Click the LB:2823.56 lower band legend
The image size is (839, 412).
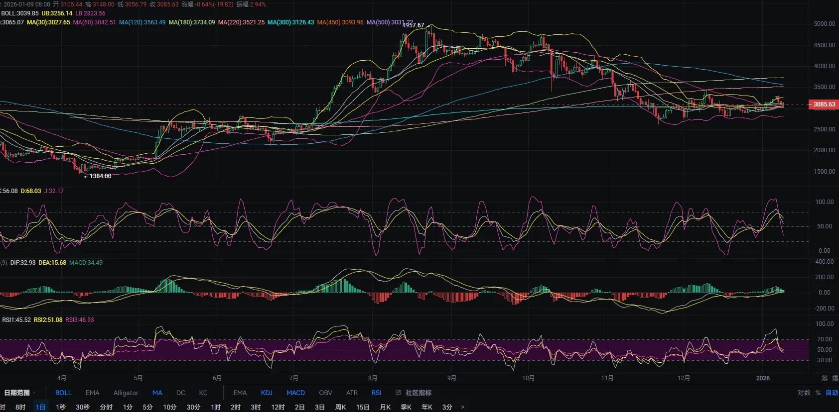coord(90,13)
